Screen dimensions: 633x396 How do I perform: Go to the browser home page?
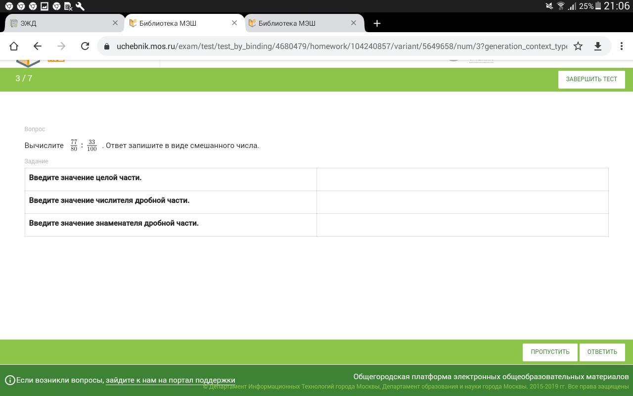(14, 46)
